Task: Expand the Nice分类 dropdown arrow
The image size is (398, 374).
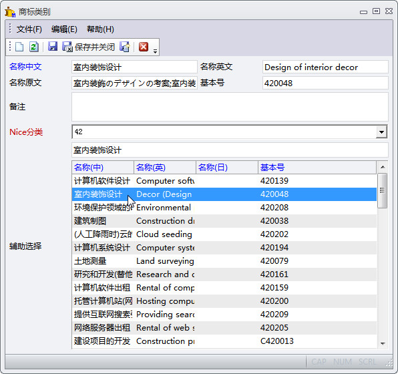Action: coord(381,132)
